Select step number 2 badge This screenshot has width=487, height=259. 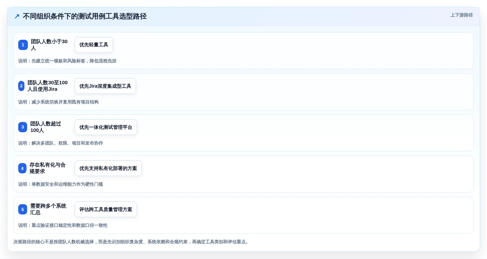[21, 86]
